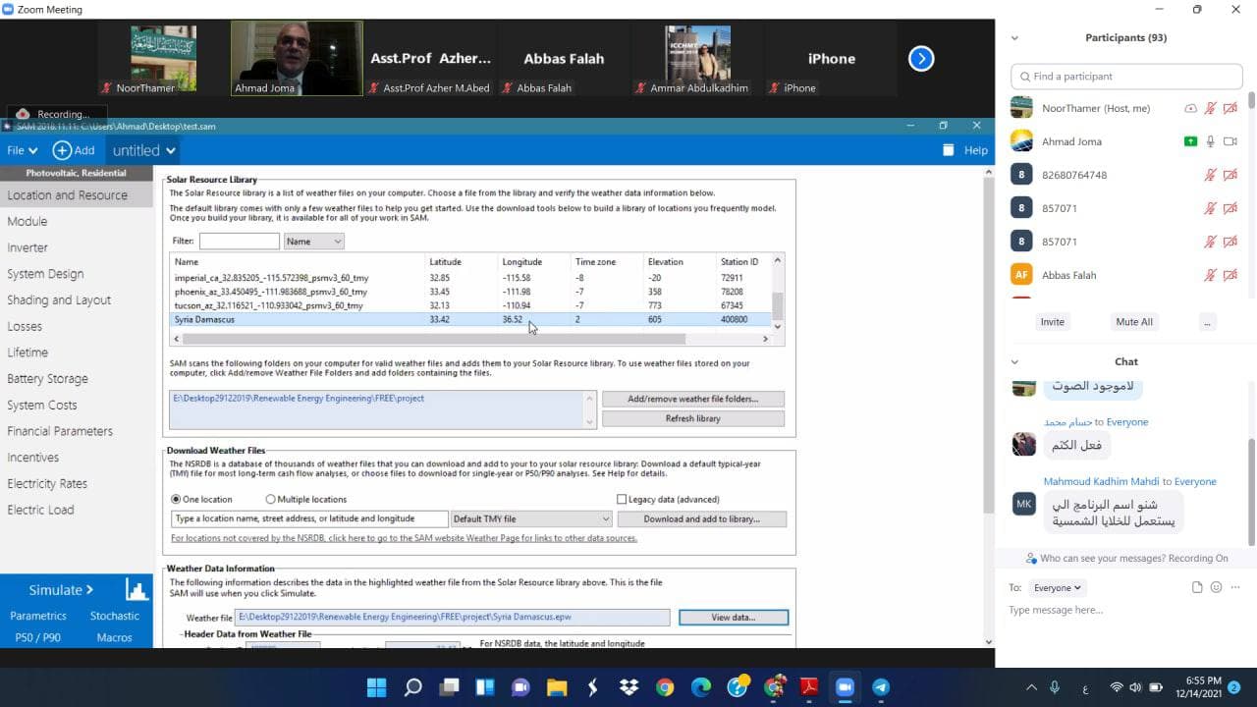Viewport: 1257px width, 707px height.
Task: Click the search magnifier in participant finder
Action: pos(1025,77)
